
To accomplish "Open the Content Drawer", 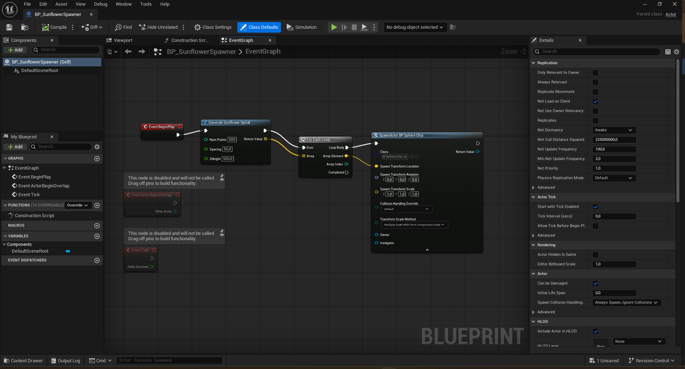I will [x=23, y=361].
